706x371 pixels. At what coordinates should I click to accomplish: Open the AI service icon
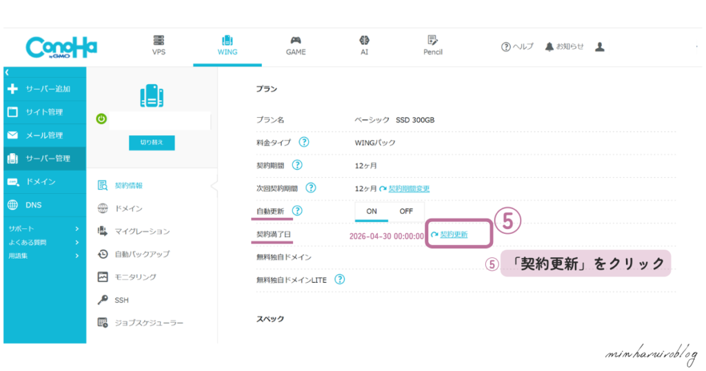point(364,41)
